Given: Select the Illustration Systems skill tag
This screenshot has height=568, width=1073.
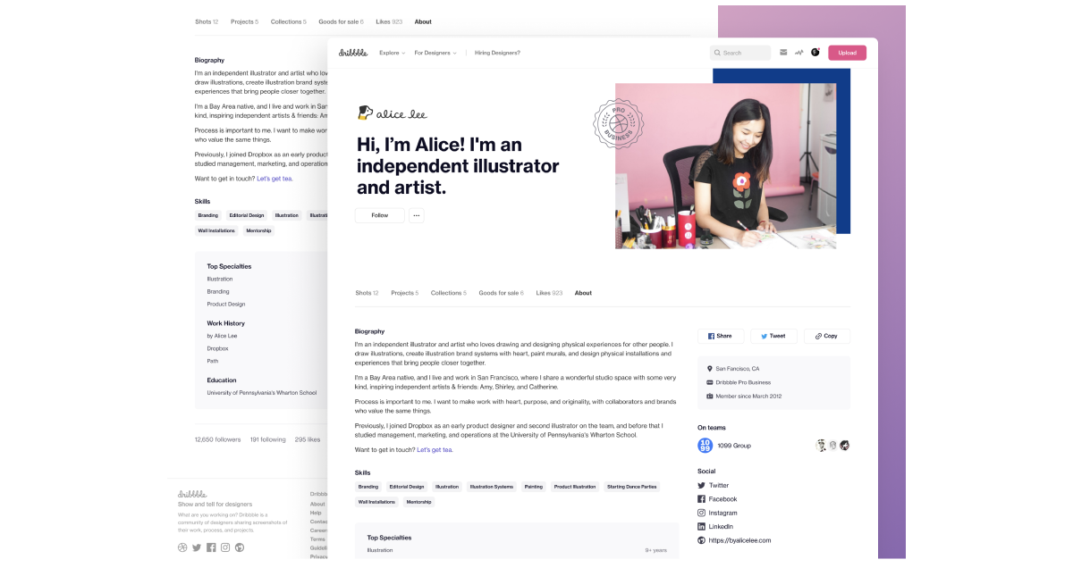Looking at the screenshot, I should pyautogui.click(x=492, y=487).
